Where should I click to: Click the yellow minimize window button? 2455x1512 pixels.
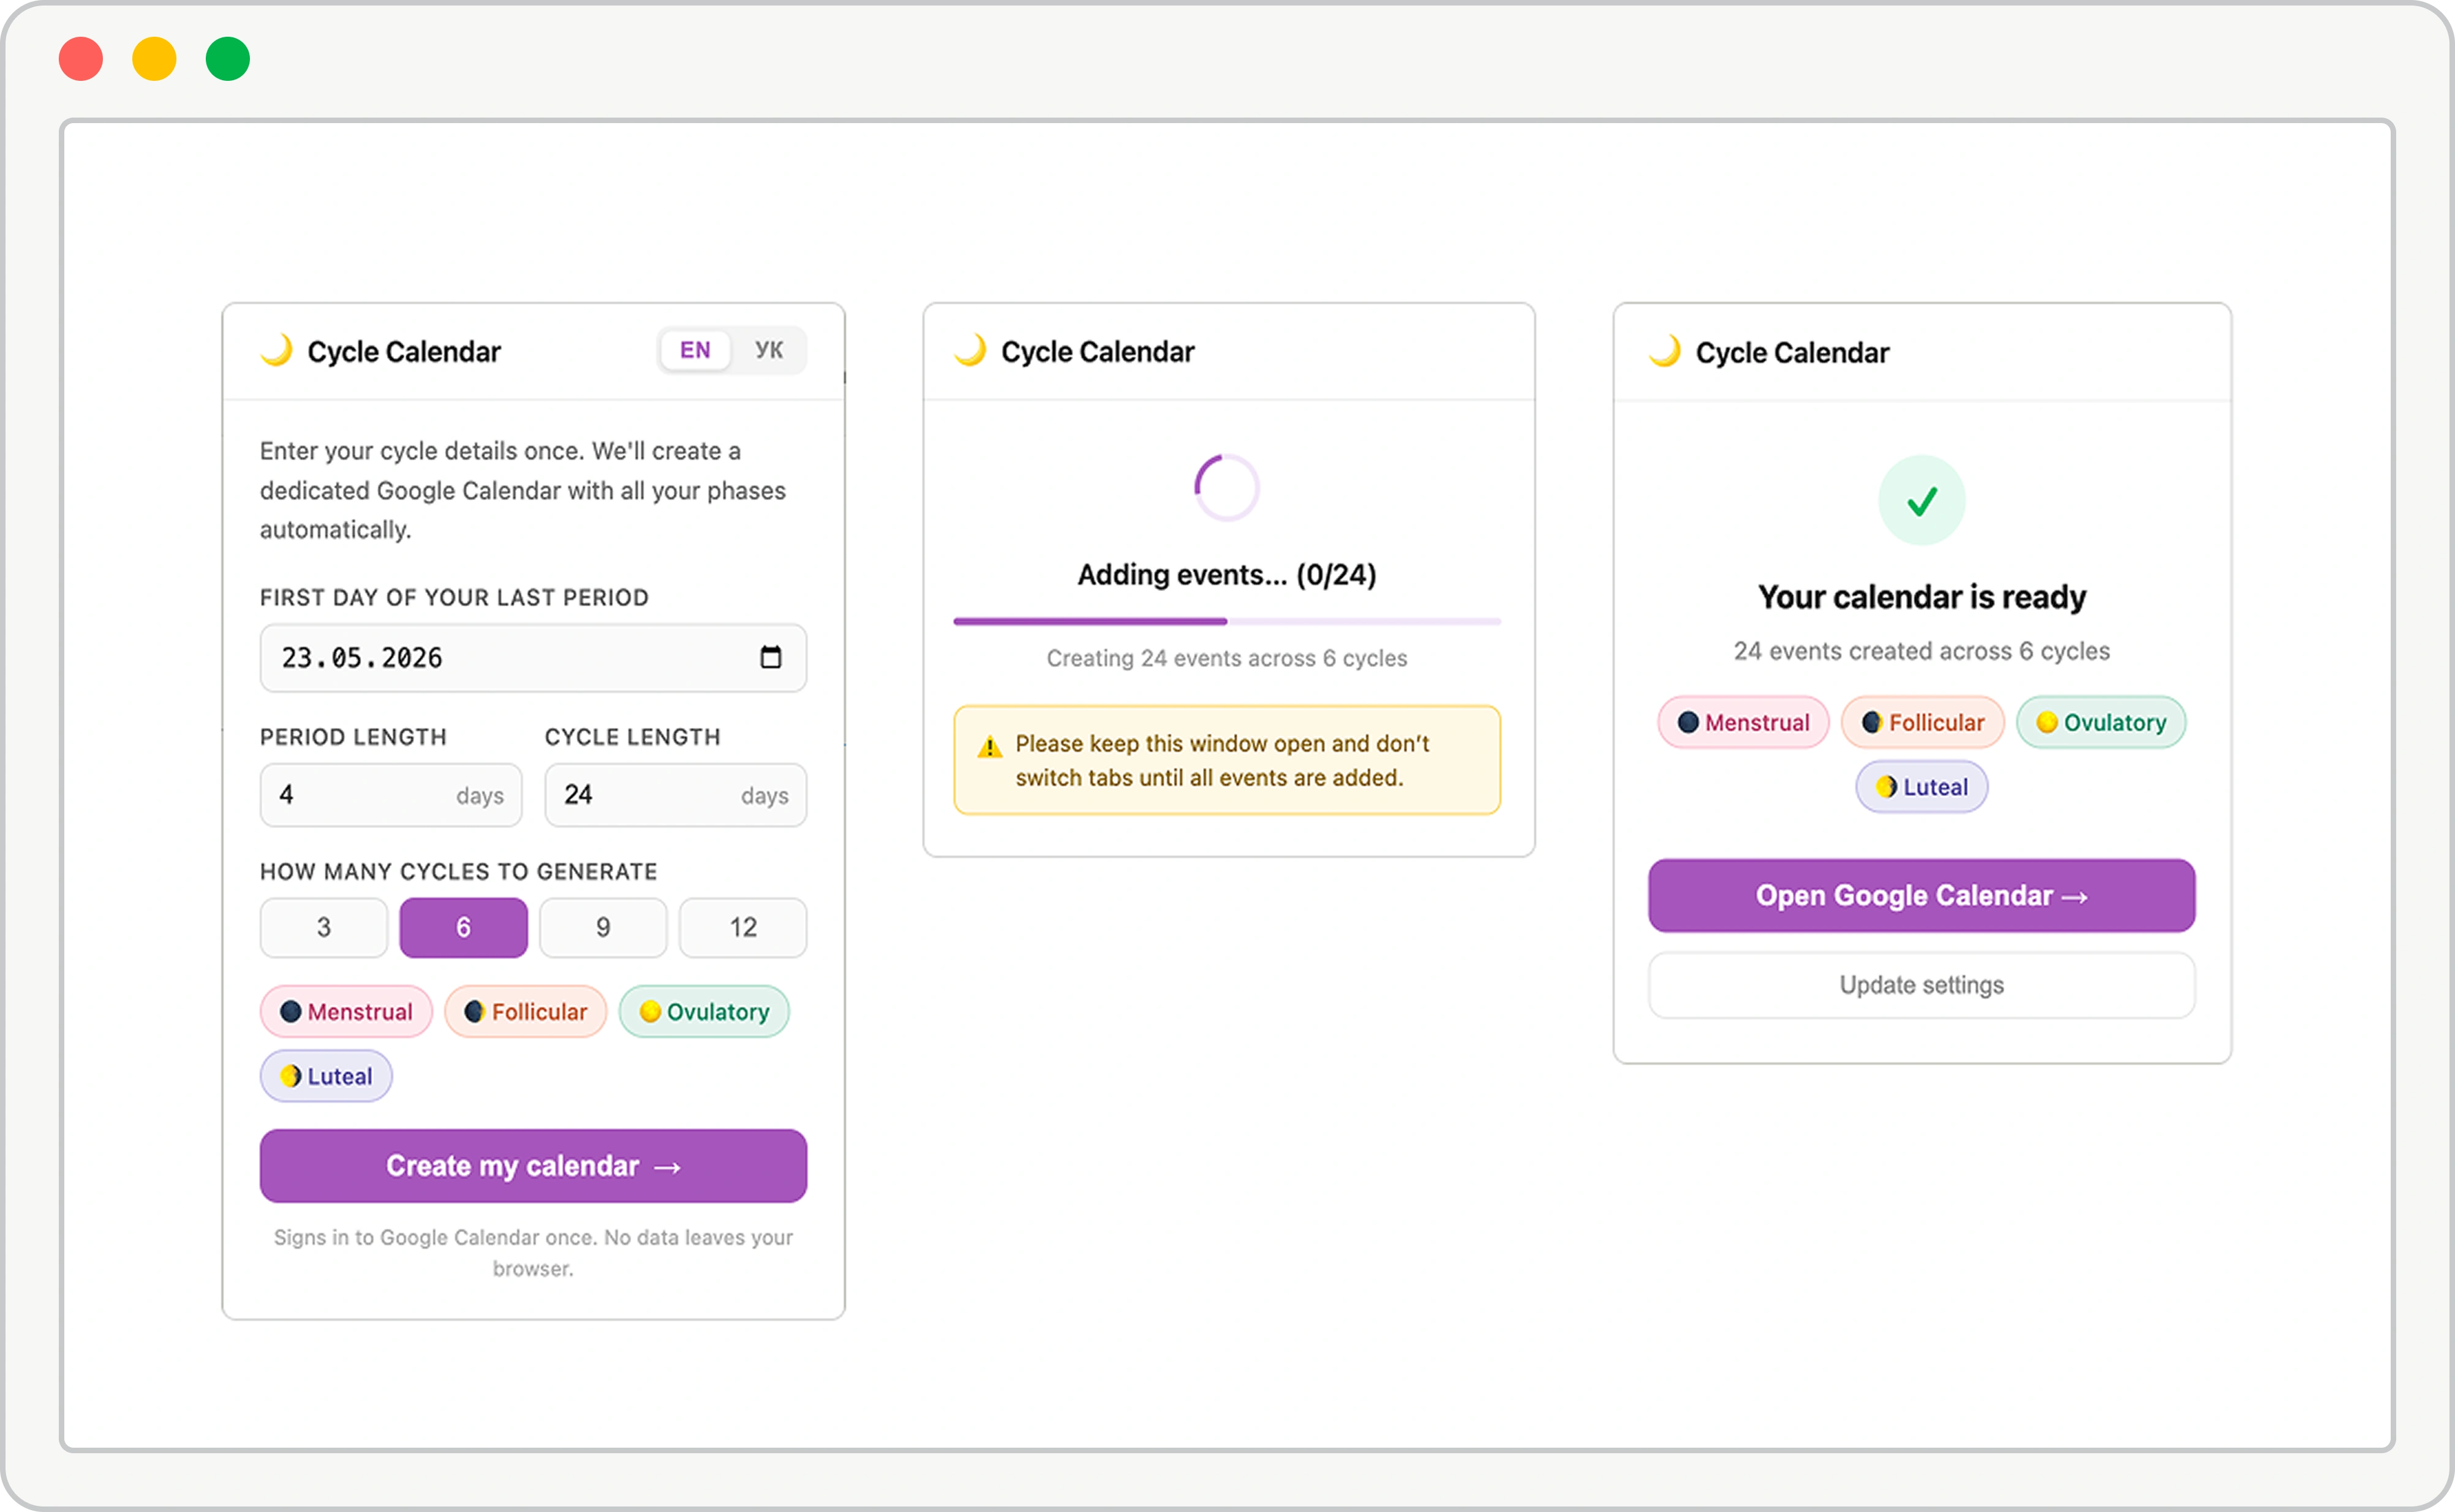pyautogui.click(x=154, y=58)
